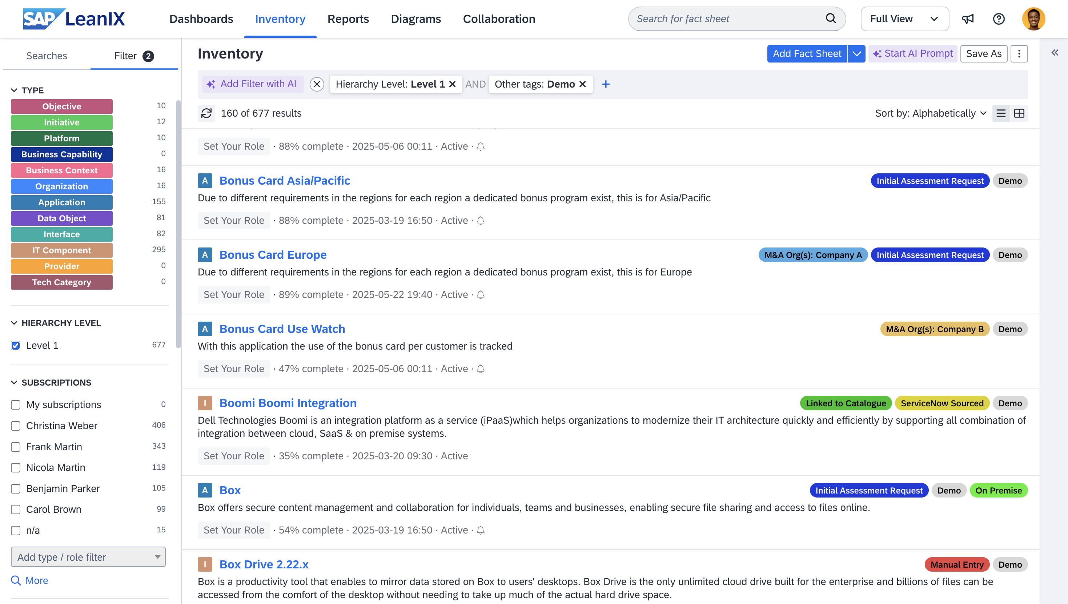Switch to the Searches tab
1068x604 pixels.
click(x=47, y=56)
